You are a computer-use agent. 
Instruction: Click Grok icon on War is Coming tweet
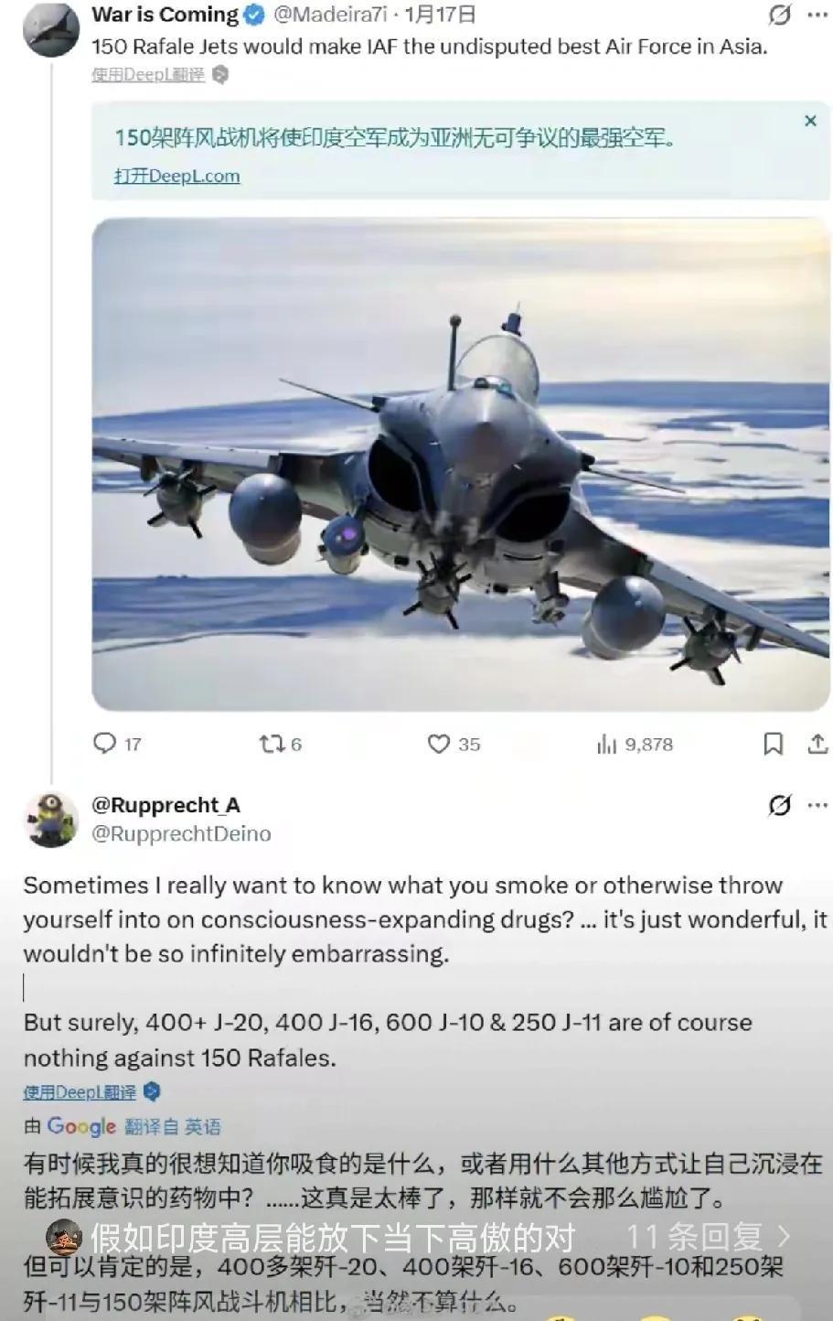pyautogui.click(x=779, y=15)
